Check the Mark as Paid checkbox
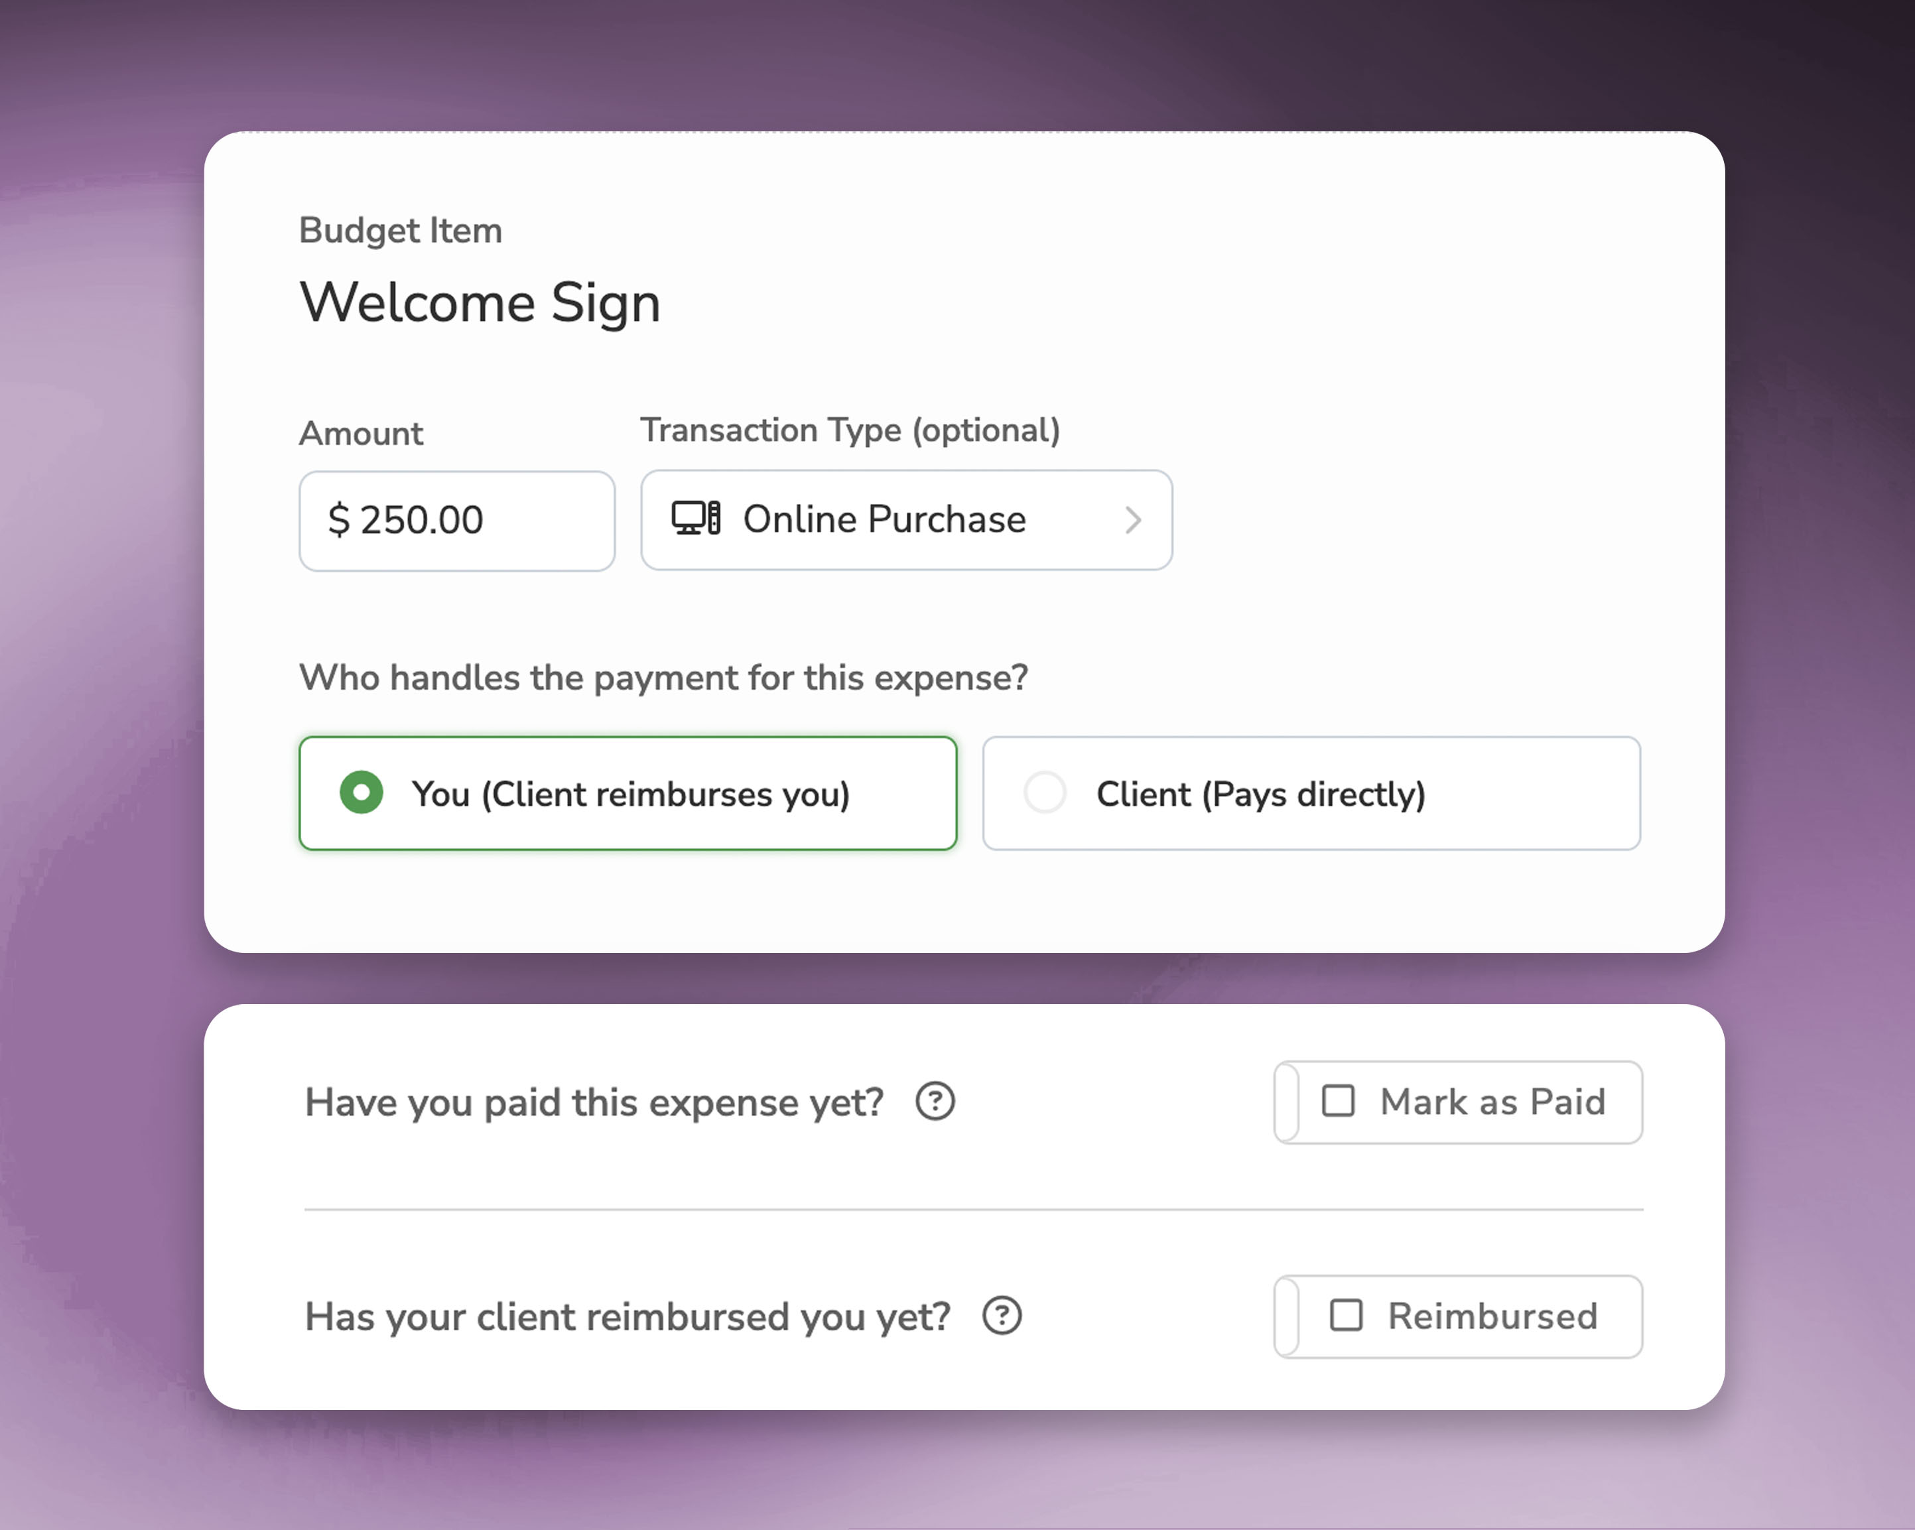 (1338, 1101)
